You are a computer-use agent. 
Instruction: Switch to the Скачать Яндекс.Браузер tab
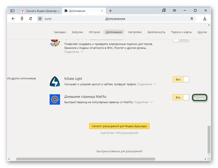point(40,11)
